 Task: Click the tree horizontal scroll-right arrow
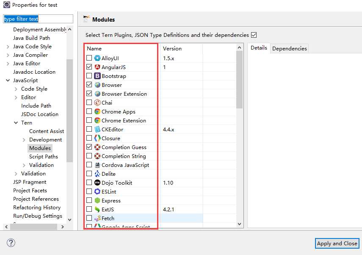pos(63,227)
